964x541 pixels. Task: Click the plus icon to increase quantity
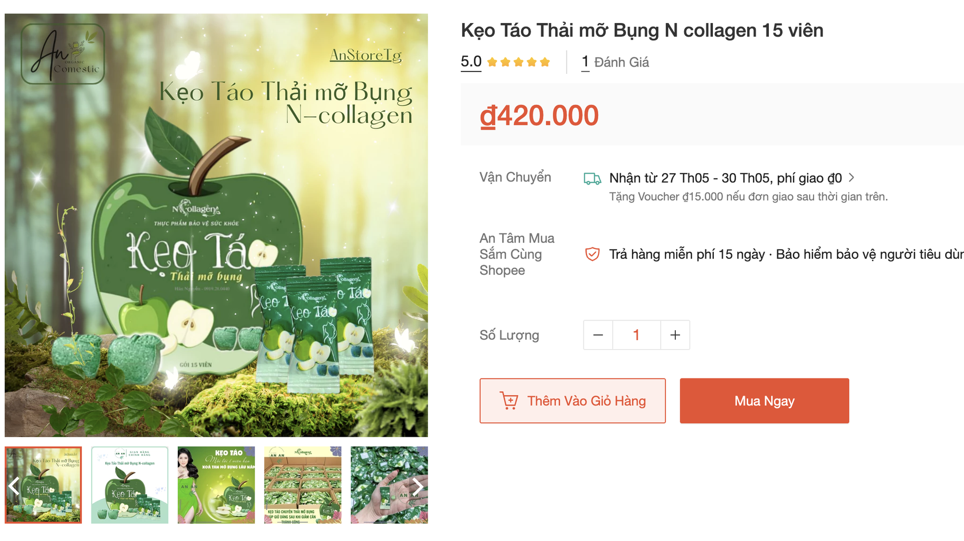tap(674, 335)
